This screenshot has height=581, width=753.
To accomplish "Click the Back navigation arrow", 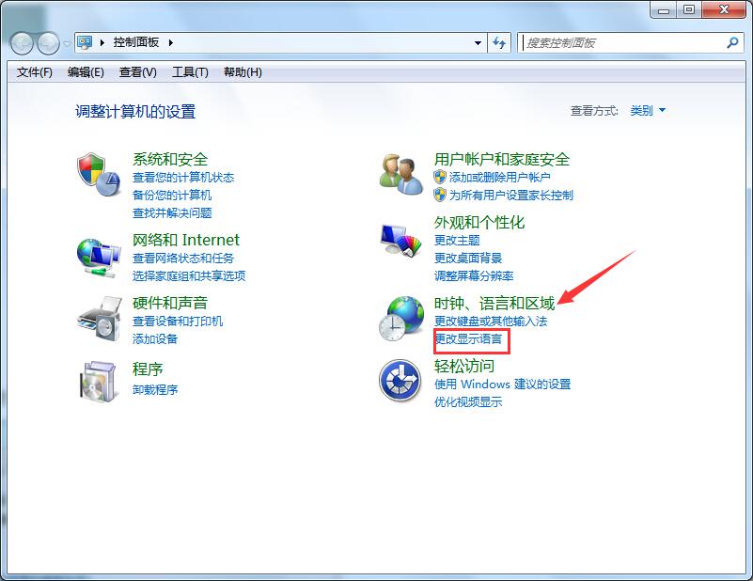I will click(x=22, y=43).
